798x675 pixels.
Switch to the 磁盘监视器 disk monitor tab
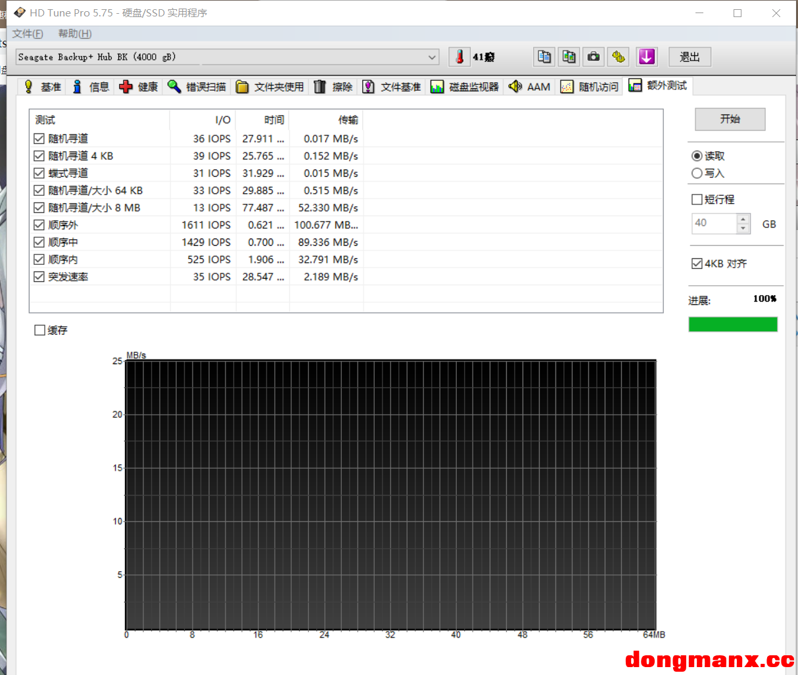click(465, 87)
